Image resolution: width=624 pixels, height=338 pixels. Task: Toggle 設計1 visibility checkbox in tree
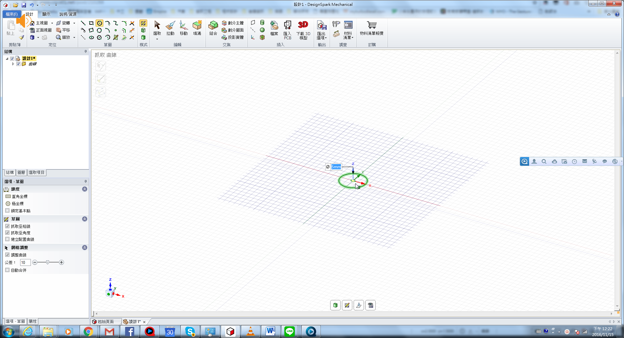click(x=12, y=58)
